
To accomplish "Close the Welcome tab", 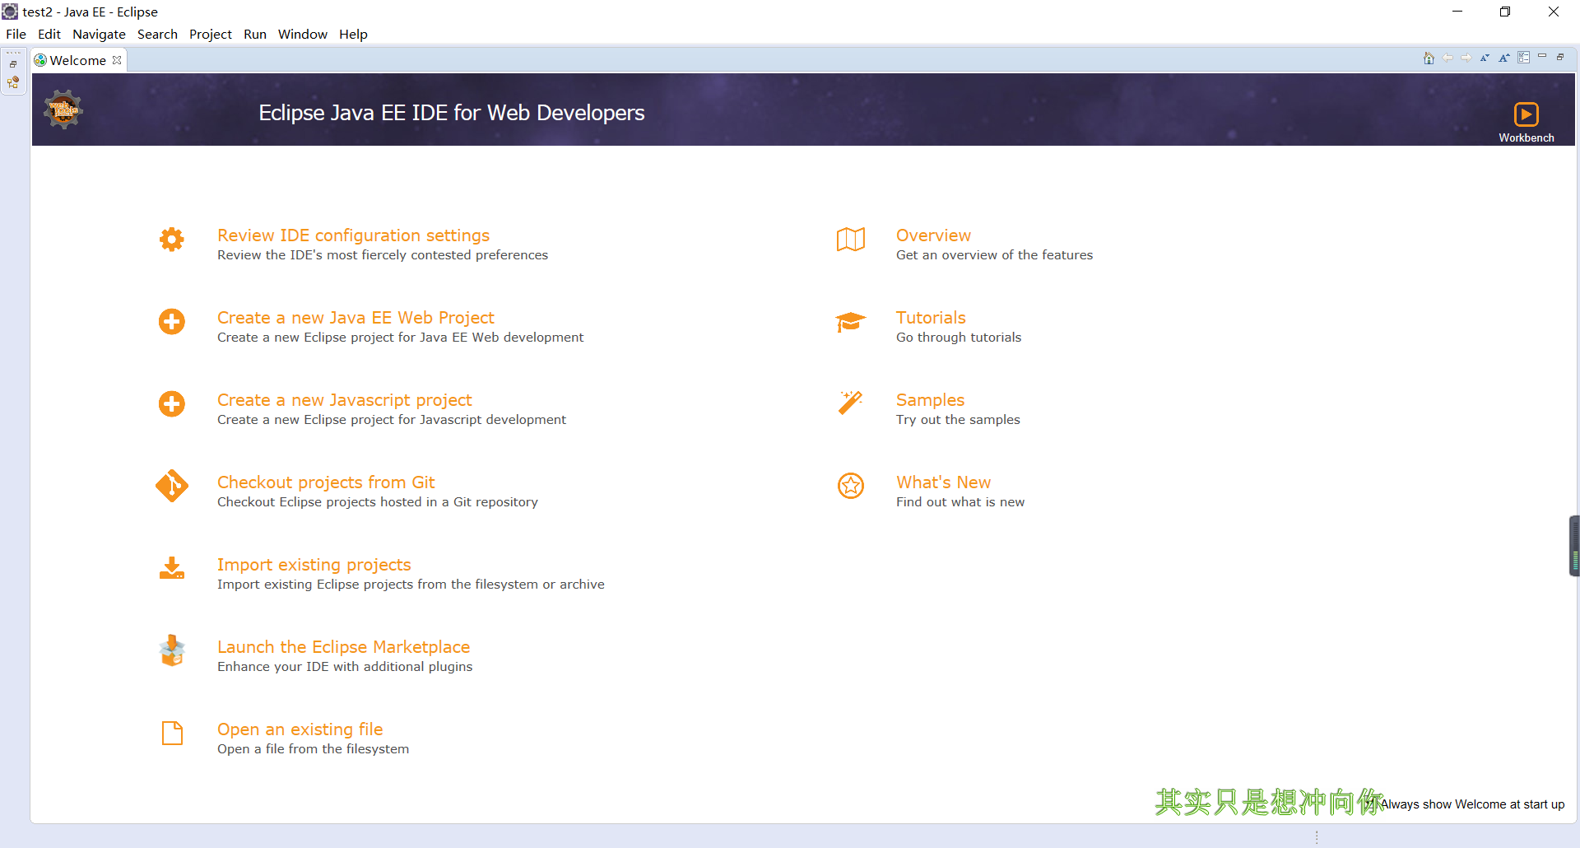I will click(x=117, y=60).
